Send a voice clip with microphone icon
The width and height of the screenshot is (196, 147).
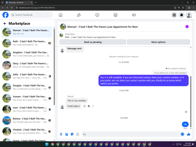pyautogui.click(x=61, y=134)
